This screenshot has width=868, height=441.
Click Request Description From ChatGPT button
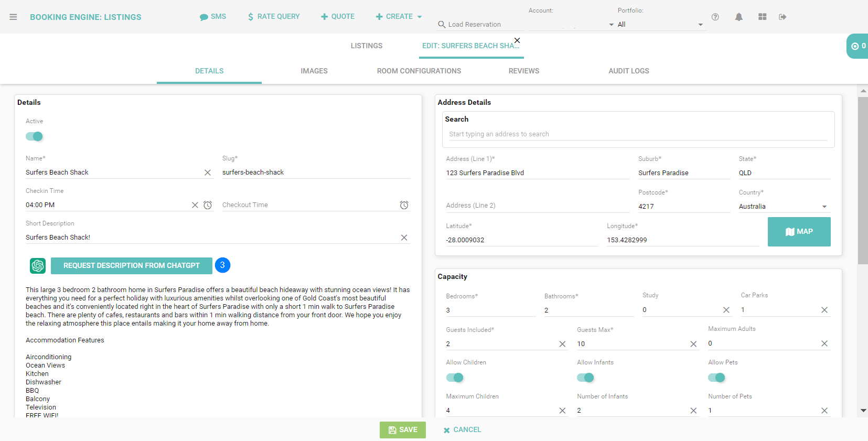pos(131,266)
